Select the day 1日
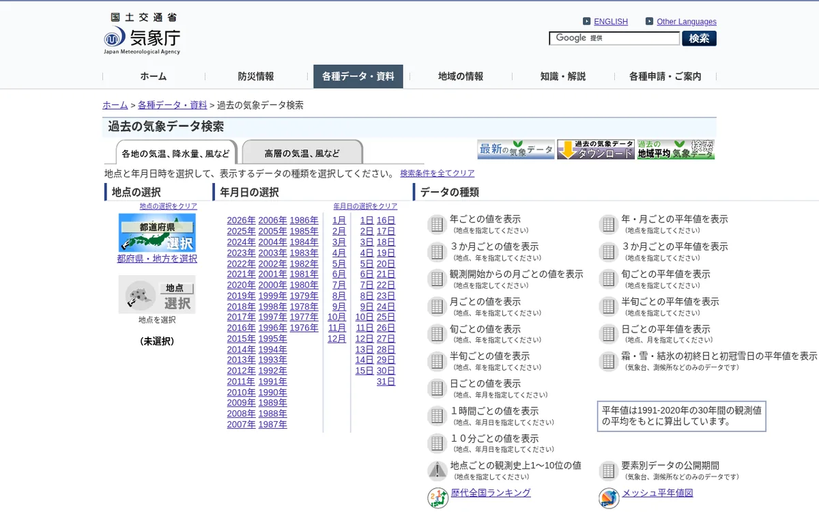The width and height of the screenshot is (819, 512). 367,221
